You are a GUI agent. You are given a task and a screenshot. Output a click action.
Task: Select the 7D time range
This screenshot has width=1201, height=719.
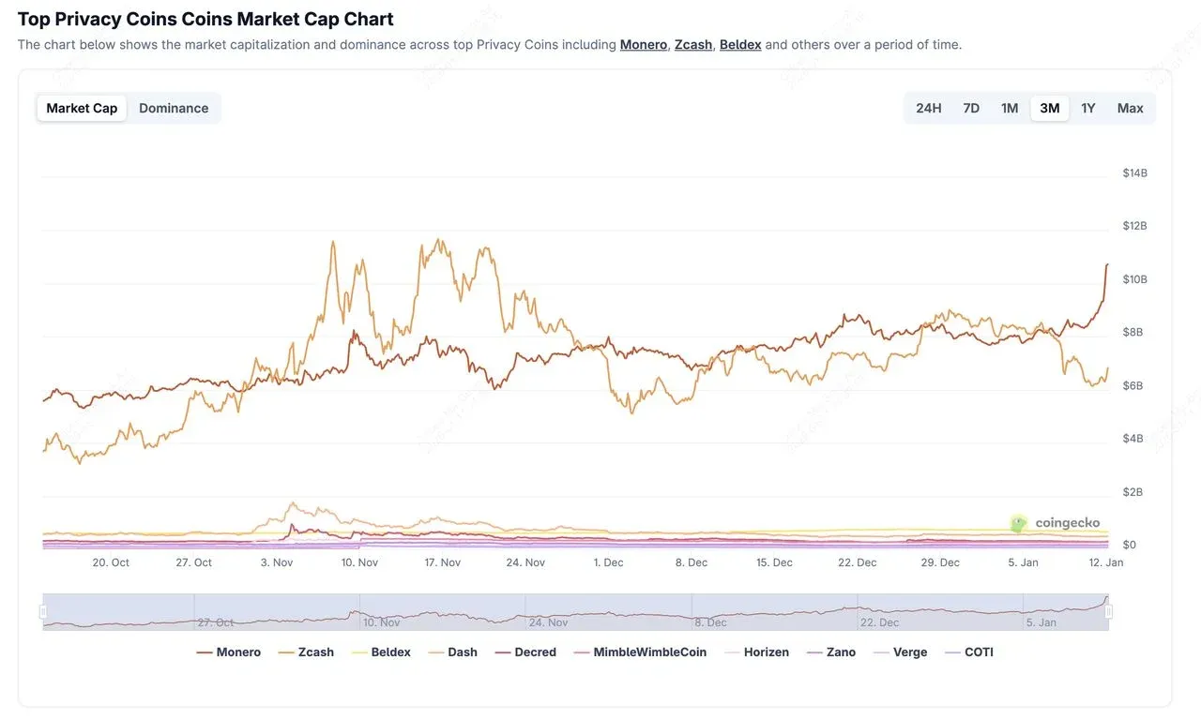[x=971, y=108]
